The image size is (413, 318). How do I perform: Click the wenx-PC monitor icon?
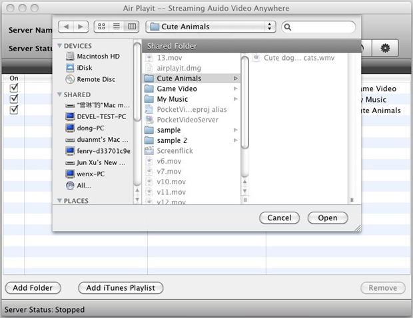click(x=70, y=174)
